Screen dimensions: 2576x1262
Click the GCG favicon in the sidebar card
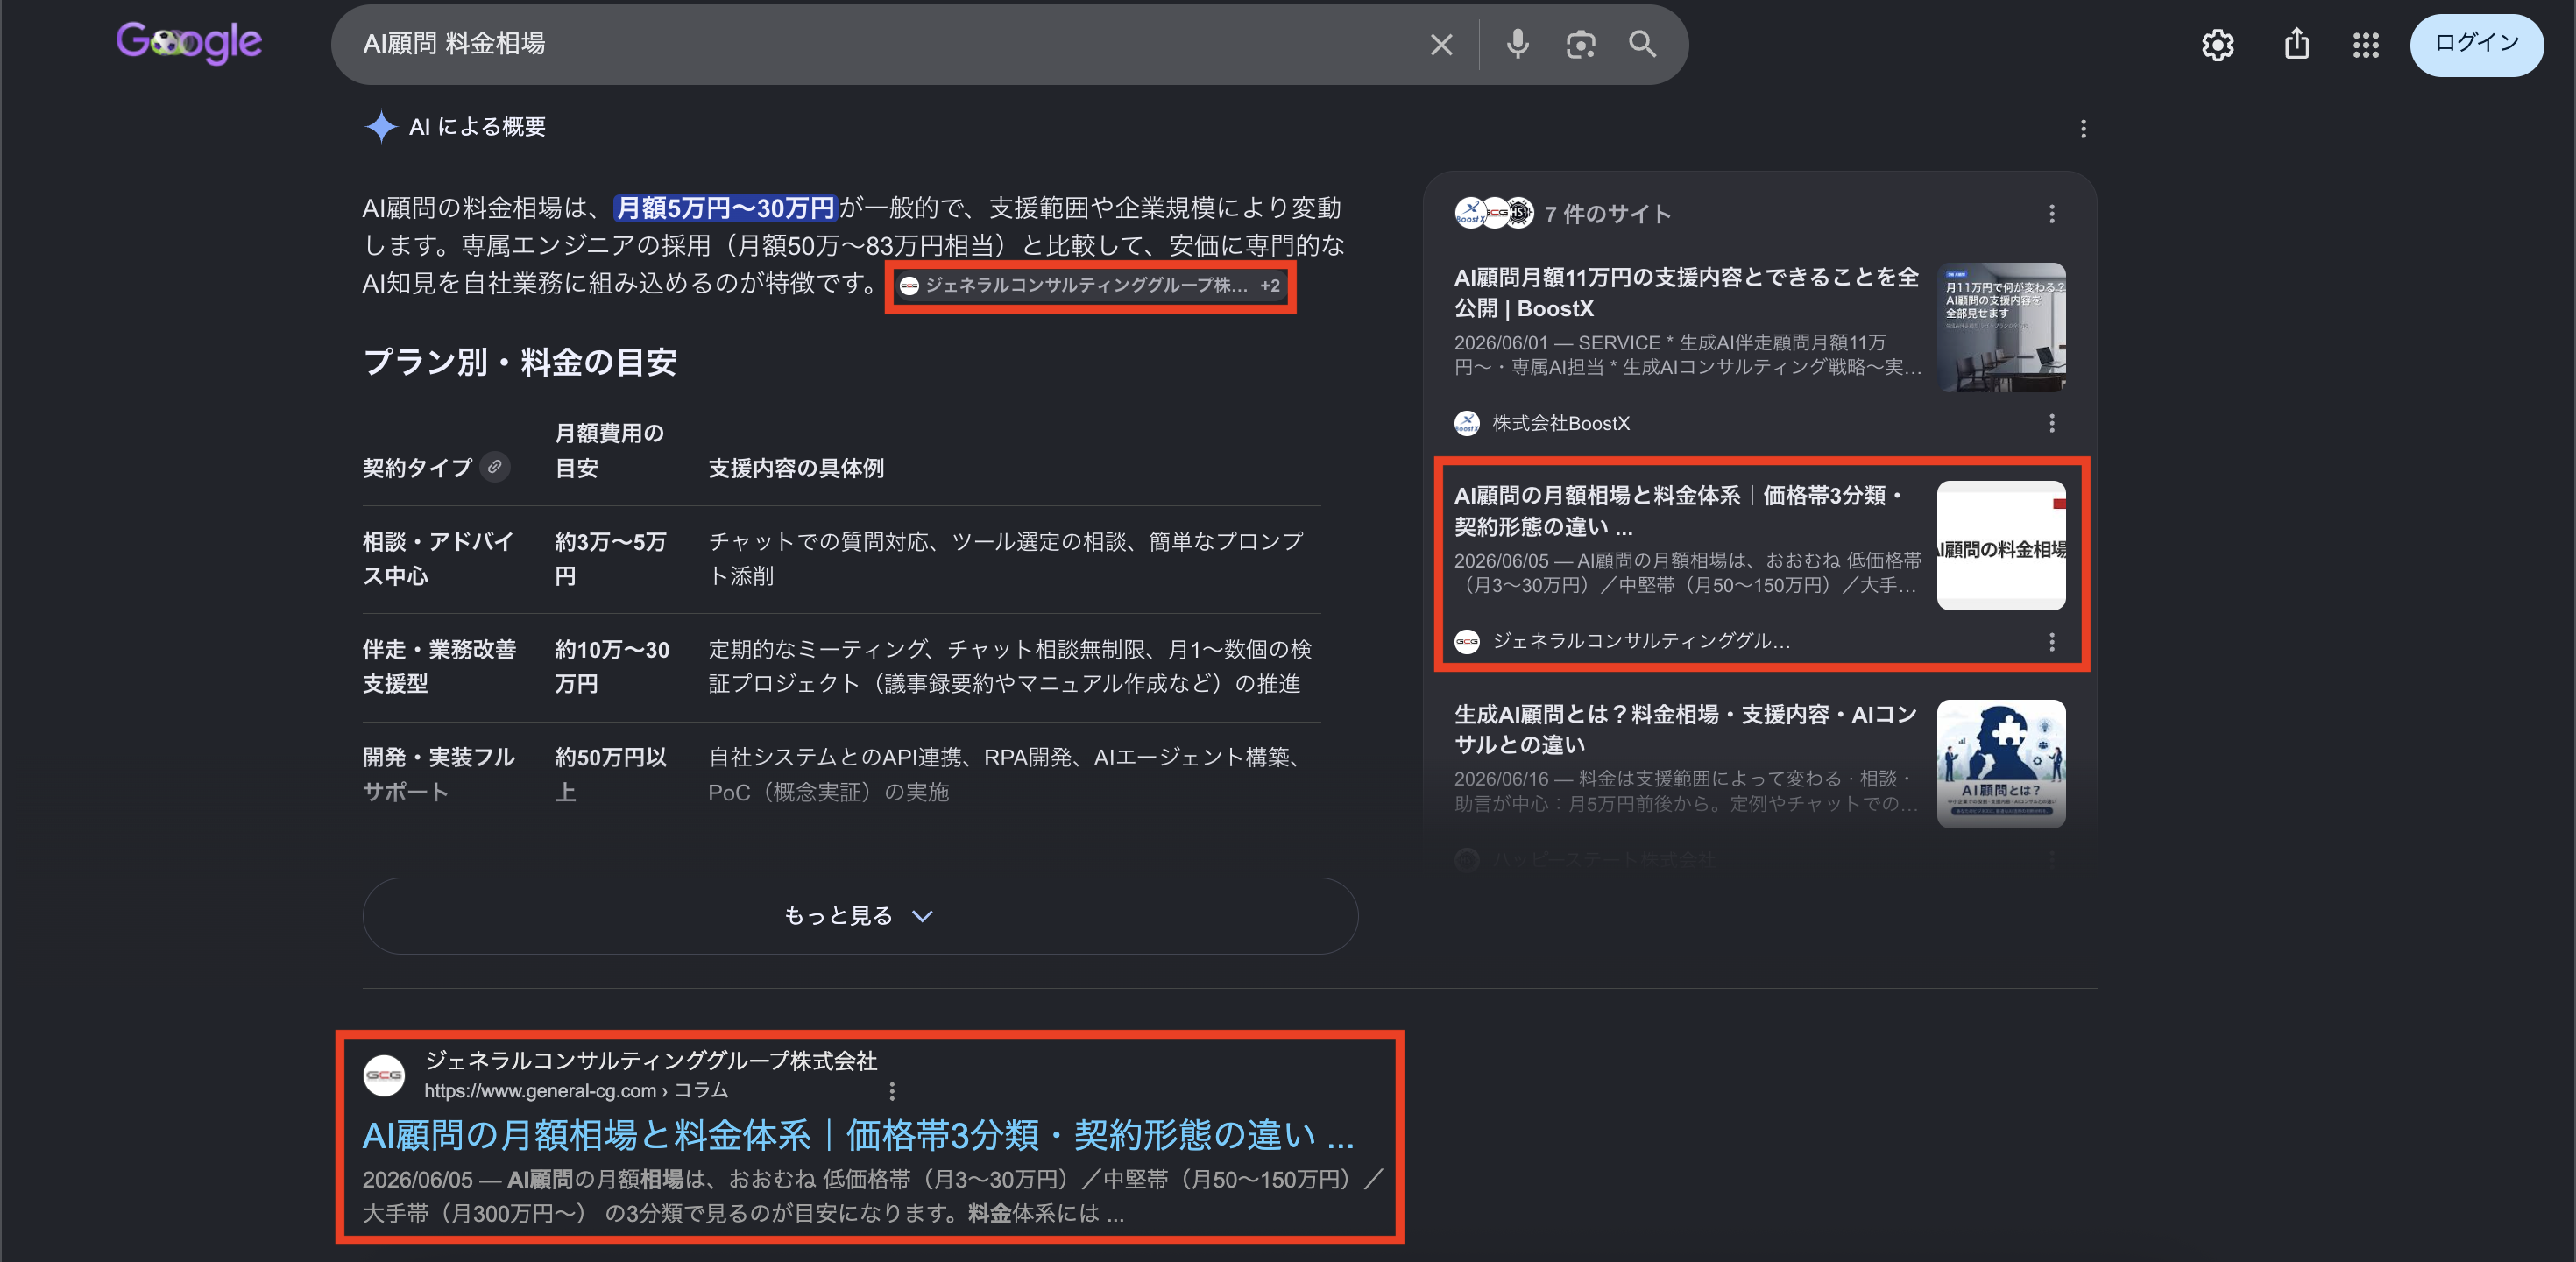click(x=1467, y=641)
